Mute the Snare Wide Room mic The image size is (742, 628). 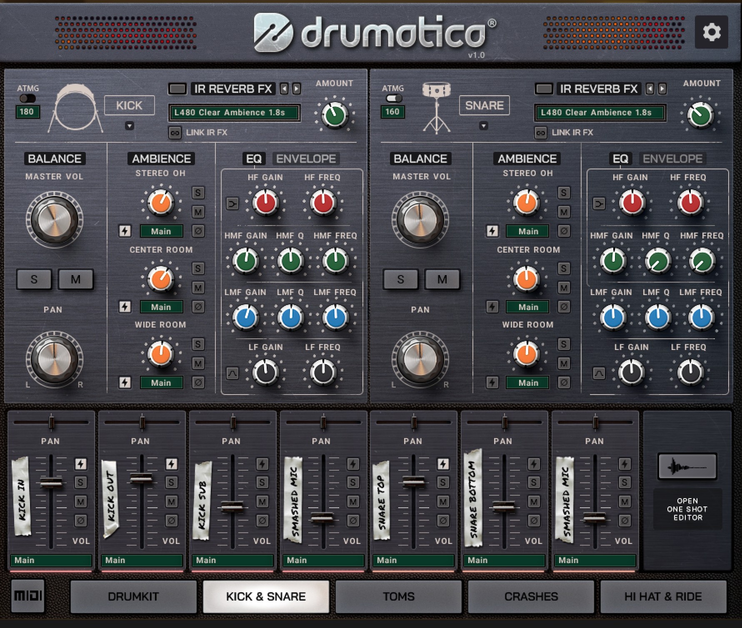pyautogui.click(x=564, y=363)
